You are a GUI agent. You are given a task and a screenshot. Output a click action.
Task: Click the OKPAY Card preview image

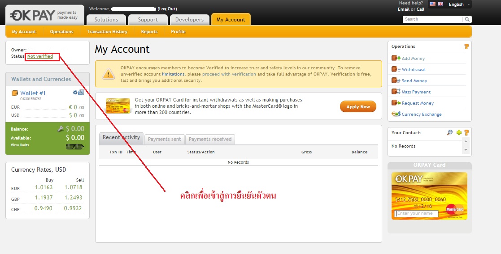click(429, 196)
